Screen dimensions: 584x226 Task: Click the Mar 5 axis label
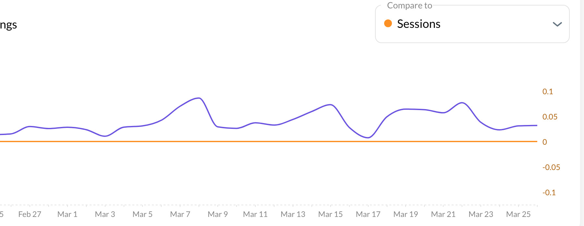click(142, 214)
